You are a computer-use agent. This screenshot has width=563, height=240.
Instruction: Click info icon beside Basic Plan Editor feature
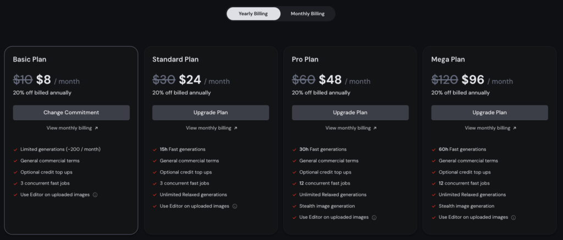[95, 195]
